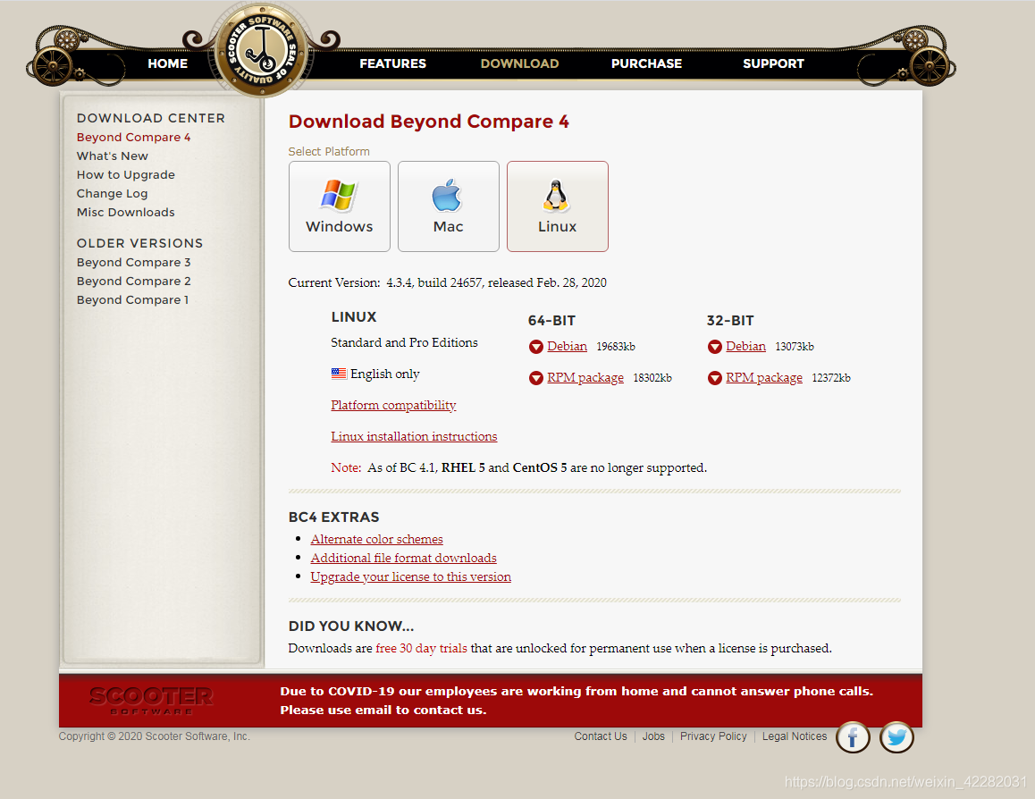Click download arrow beside 32-bit RPM package
1035x799 pixels.
(715, 377)
